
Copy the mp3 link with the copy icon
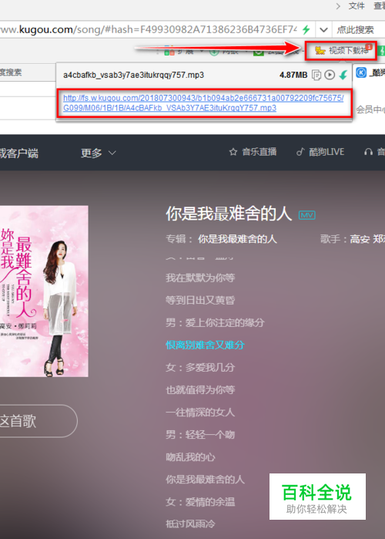click(x=316, y=75)
